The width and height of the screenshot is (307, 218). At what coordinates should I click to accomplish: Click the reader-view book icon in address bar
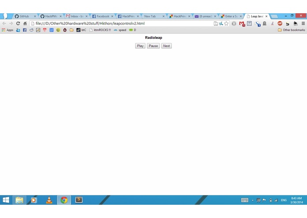click(x=216, y=23)
